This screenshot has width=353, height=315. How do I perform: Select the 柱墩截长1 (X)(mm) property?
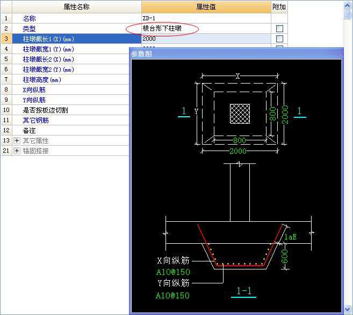click(x=76, y=39)
